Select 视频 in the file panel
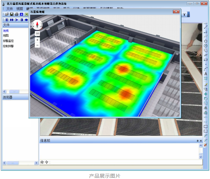 click(6, 31)
